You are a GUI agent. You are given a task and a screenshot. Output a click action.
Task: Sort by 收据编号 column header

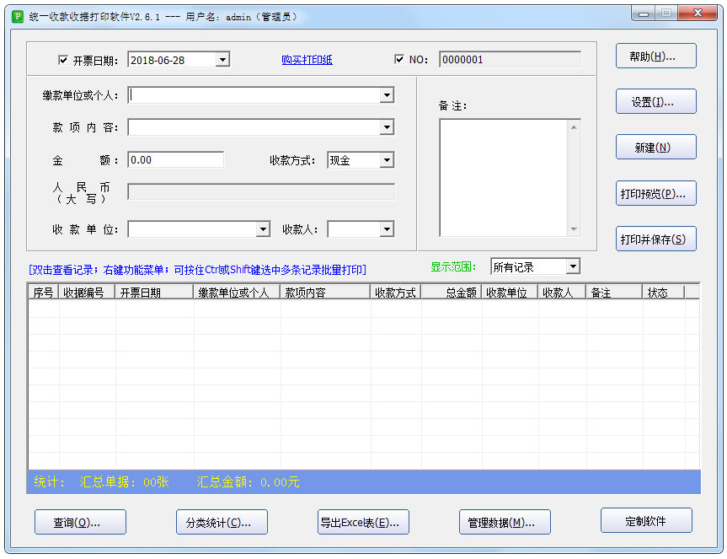(87, 293)
